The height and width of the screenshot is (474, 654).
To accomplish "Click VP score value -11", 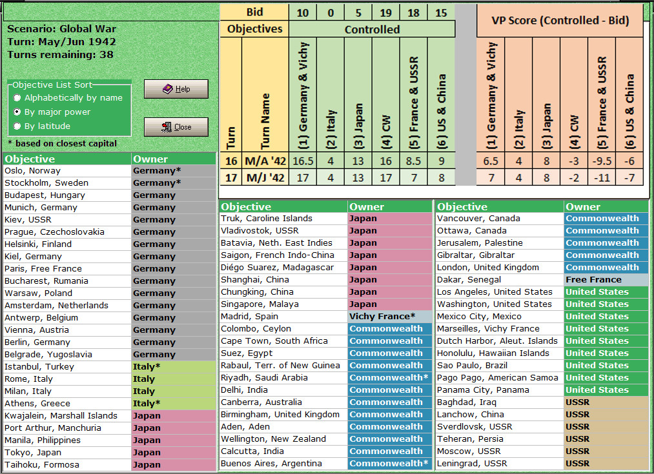I will click(602, 178).
